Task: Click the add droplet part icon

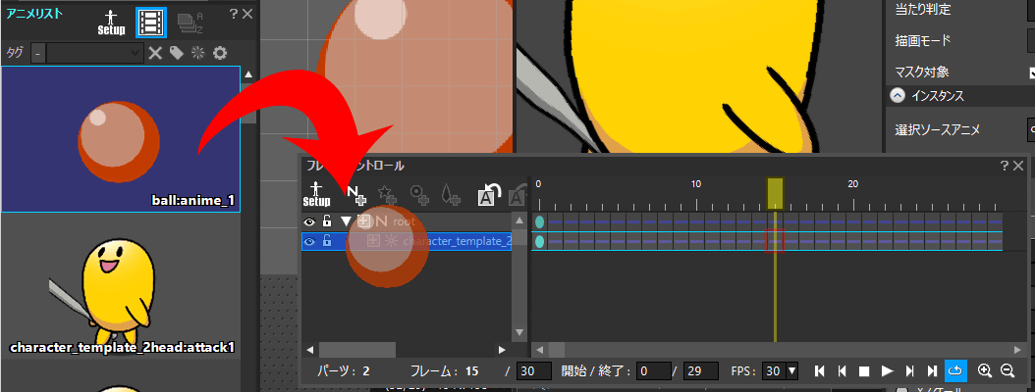Action: coord(451,194)
